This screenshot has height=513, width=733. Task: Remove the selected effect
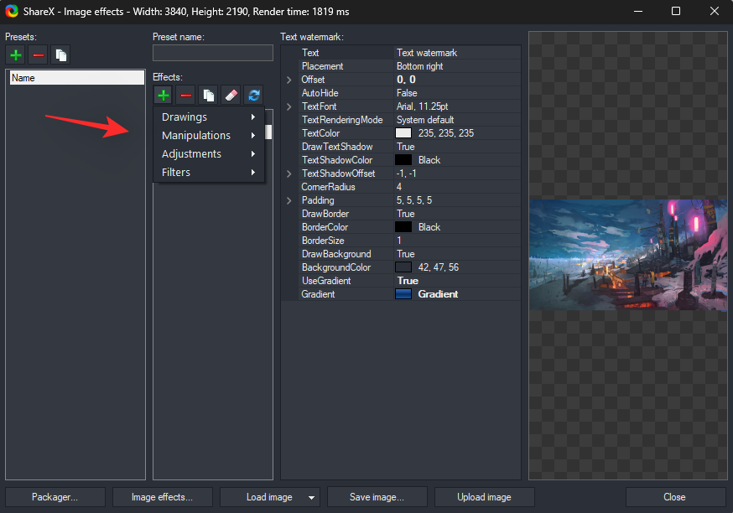[185, 95]
